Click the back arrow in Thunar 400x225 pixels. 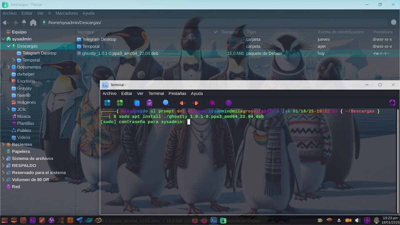[x=5, y=23]
